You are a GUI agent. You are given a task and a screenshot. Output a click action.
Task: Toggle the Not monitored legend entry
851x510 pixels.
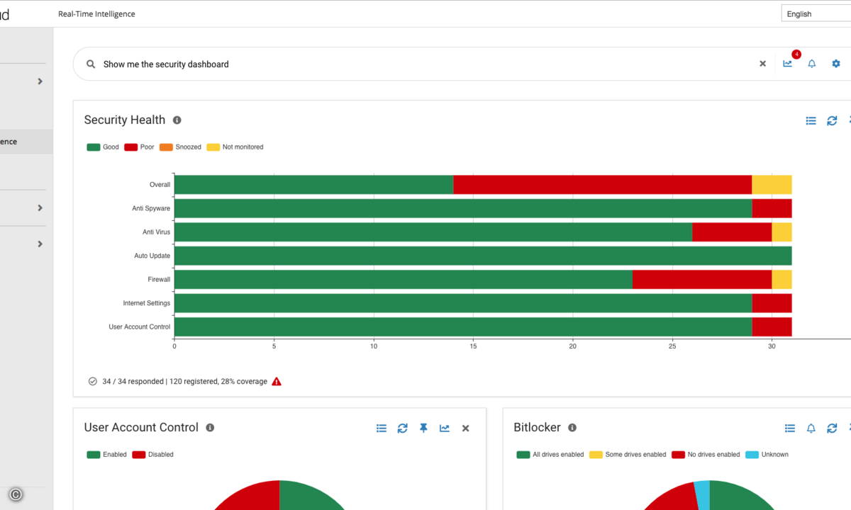pyautogui.click(x=235, y=147)
